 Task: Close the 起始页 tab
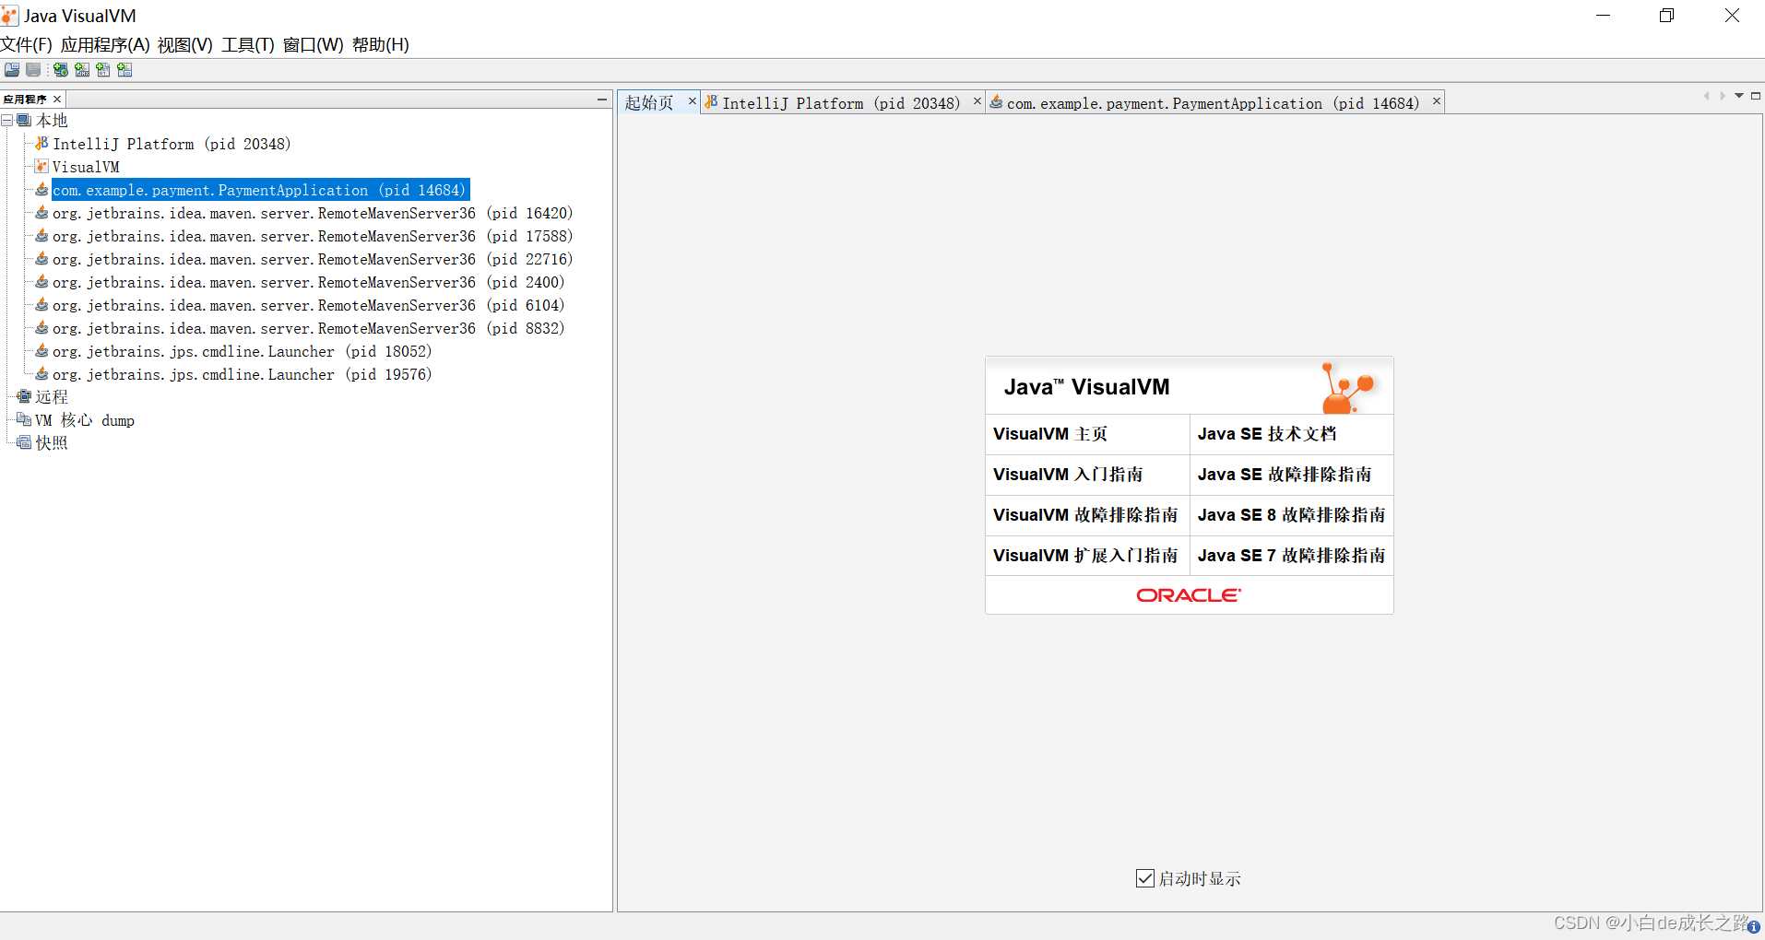click(693, 101)
